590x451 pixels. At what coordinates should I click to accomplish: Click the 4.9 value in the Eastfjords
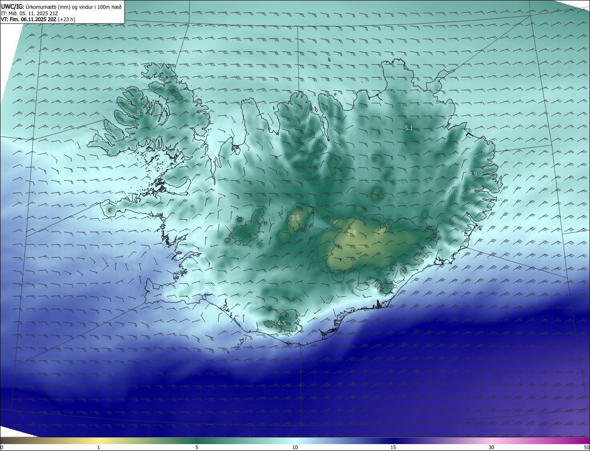[473, 174]
